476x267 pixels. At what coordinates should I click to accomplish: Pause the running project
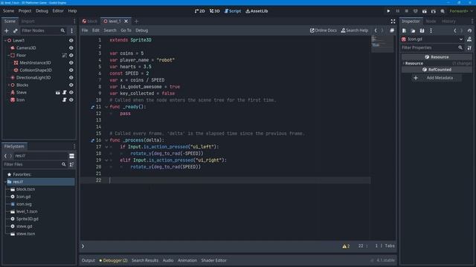click(x=397, y=11)
